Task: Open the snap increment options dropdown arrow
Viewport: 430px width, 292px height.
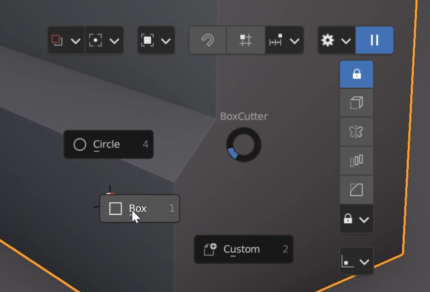Action: [294, 41]
